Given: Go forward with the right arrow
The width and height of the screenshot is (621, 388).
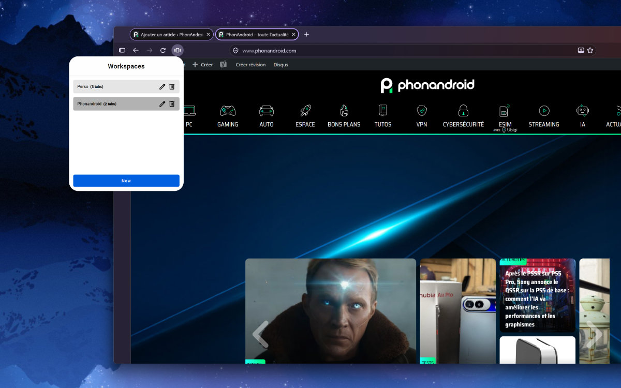Looking at the screenshot, I should click(x=150, y=50).
